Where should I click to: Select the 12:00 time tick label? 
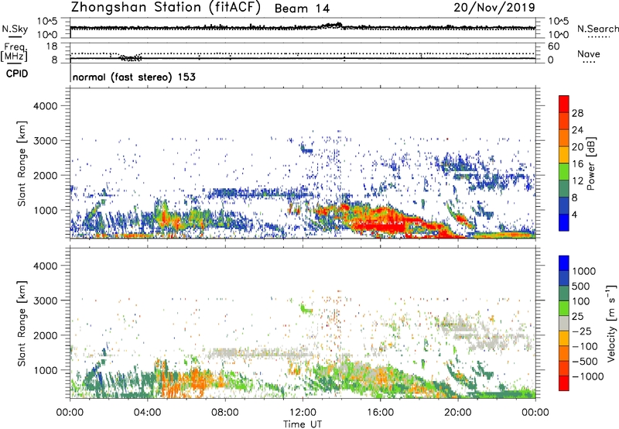click(x=303, y=413)
